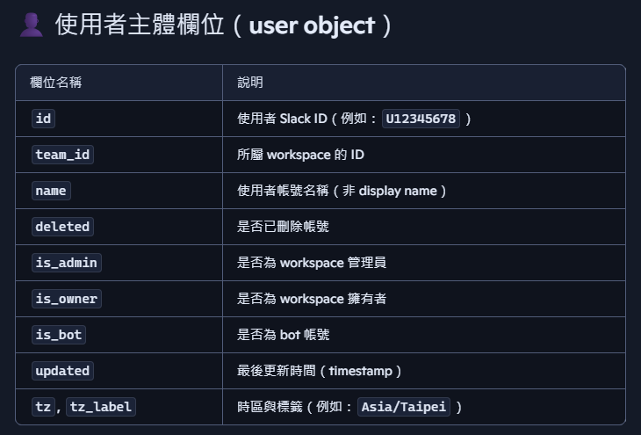The image size is (641, 435).
Task: Select the is_owner code tag
Action: (x=66, y=299)
